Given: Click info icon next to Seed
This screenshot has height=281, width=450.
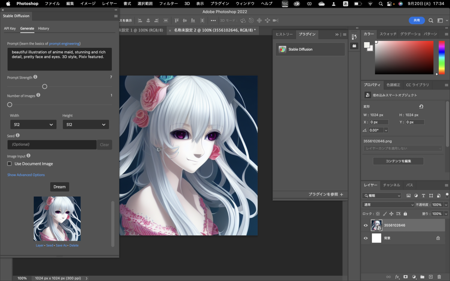Looking at the screenshot, I should pyautogui.click(x=18, y=135).
